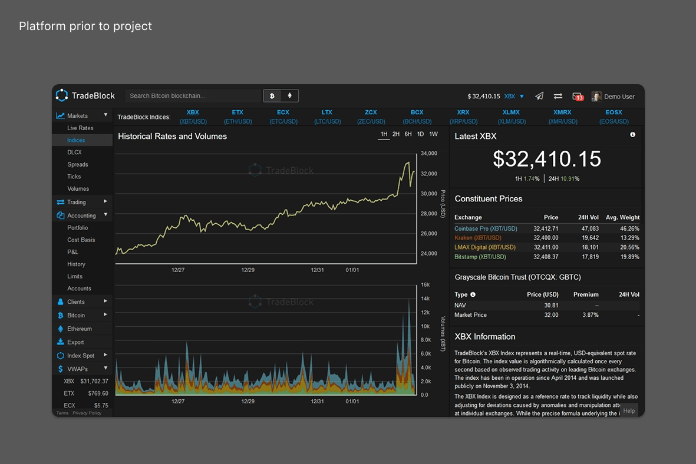Select the 1H chart interval

384,134
